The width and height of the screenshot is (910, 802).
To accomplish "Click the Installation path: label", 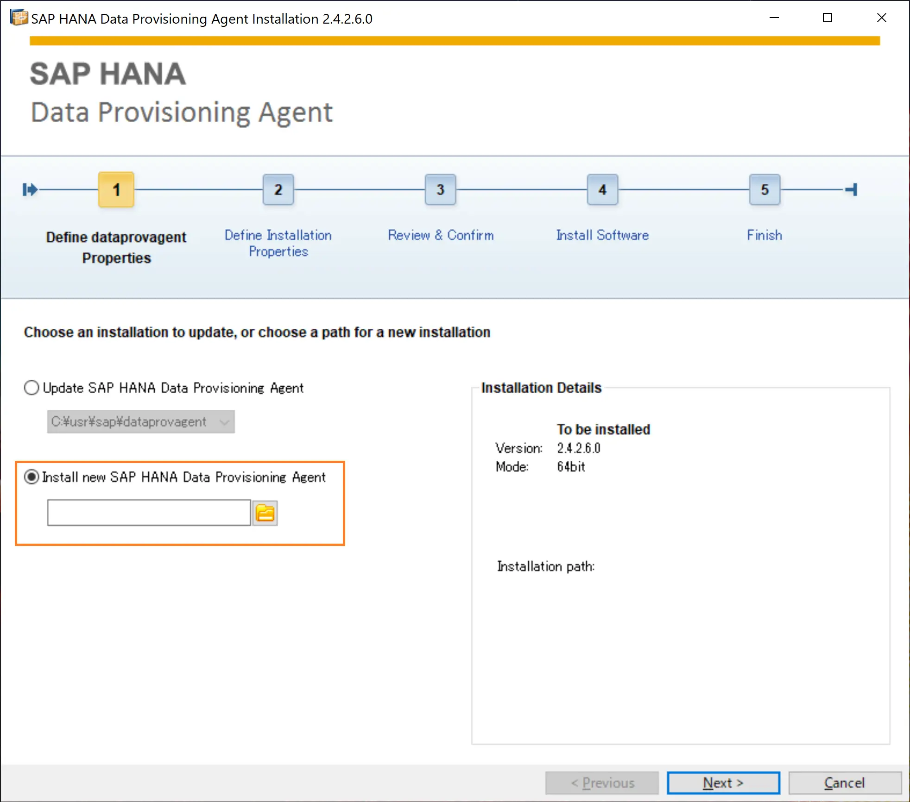I will (546, 566).
